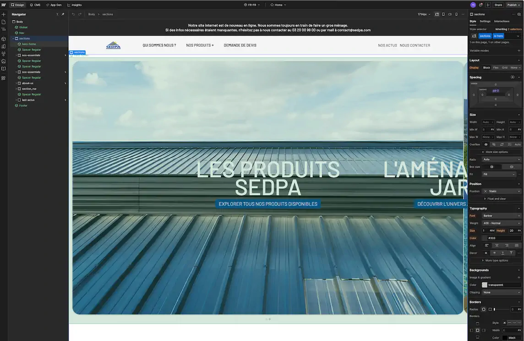Image resolution: width=524 pixels, height=341 pixels.
Task: Align text center in Typography
Action: click(x=497, y=246)
